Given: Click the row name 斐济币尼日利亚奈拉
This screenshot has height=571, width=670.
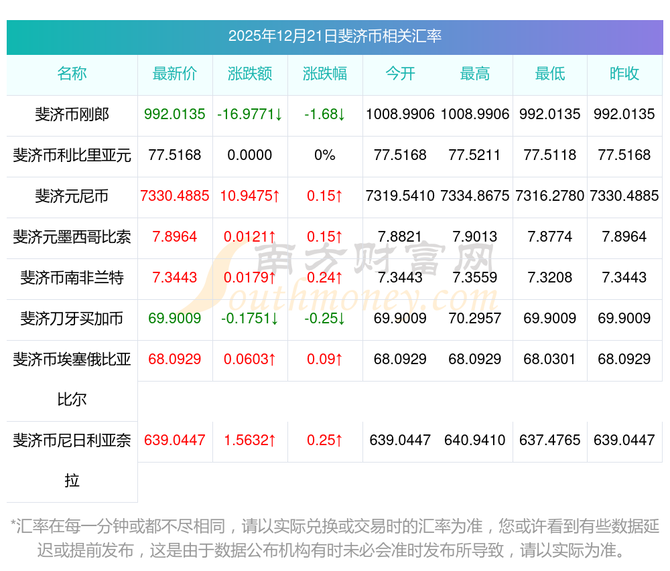Looking at the screenshot, I should point(72,460).
